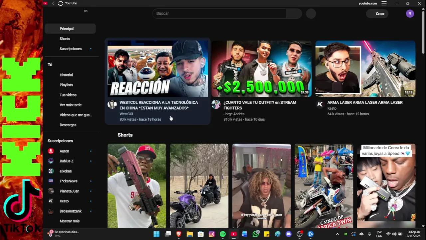The width and height of the screenshot is (426, 240).
Task: Open Kesto channel avatar beside Arma Laser video
Action: 320,104
